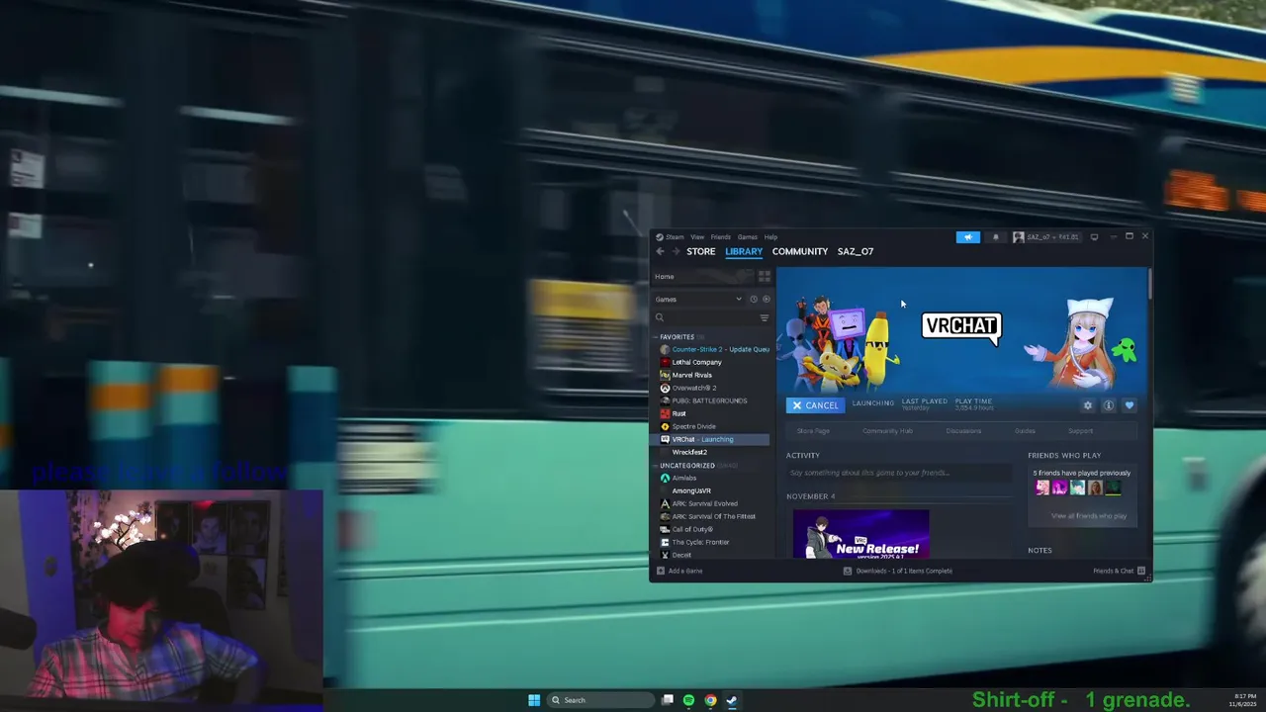Open the Steam notifications bell
Screen dimensions: 1266x712
pyautogui.click(x=995, y=237)
